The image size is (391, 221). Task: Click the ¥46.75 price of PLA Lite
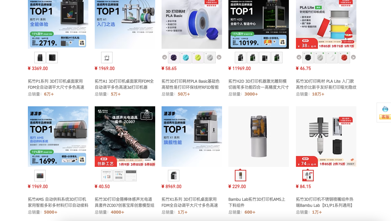point(303,68)
